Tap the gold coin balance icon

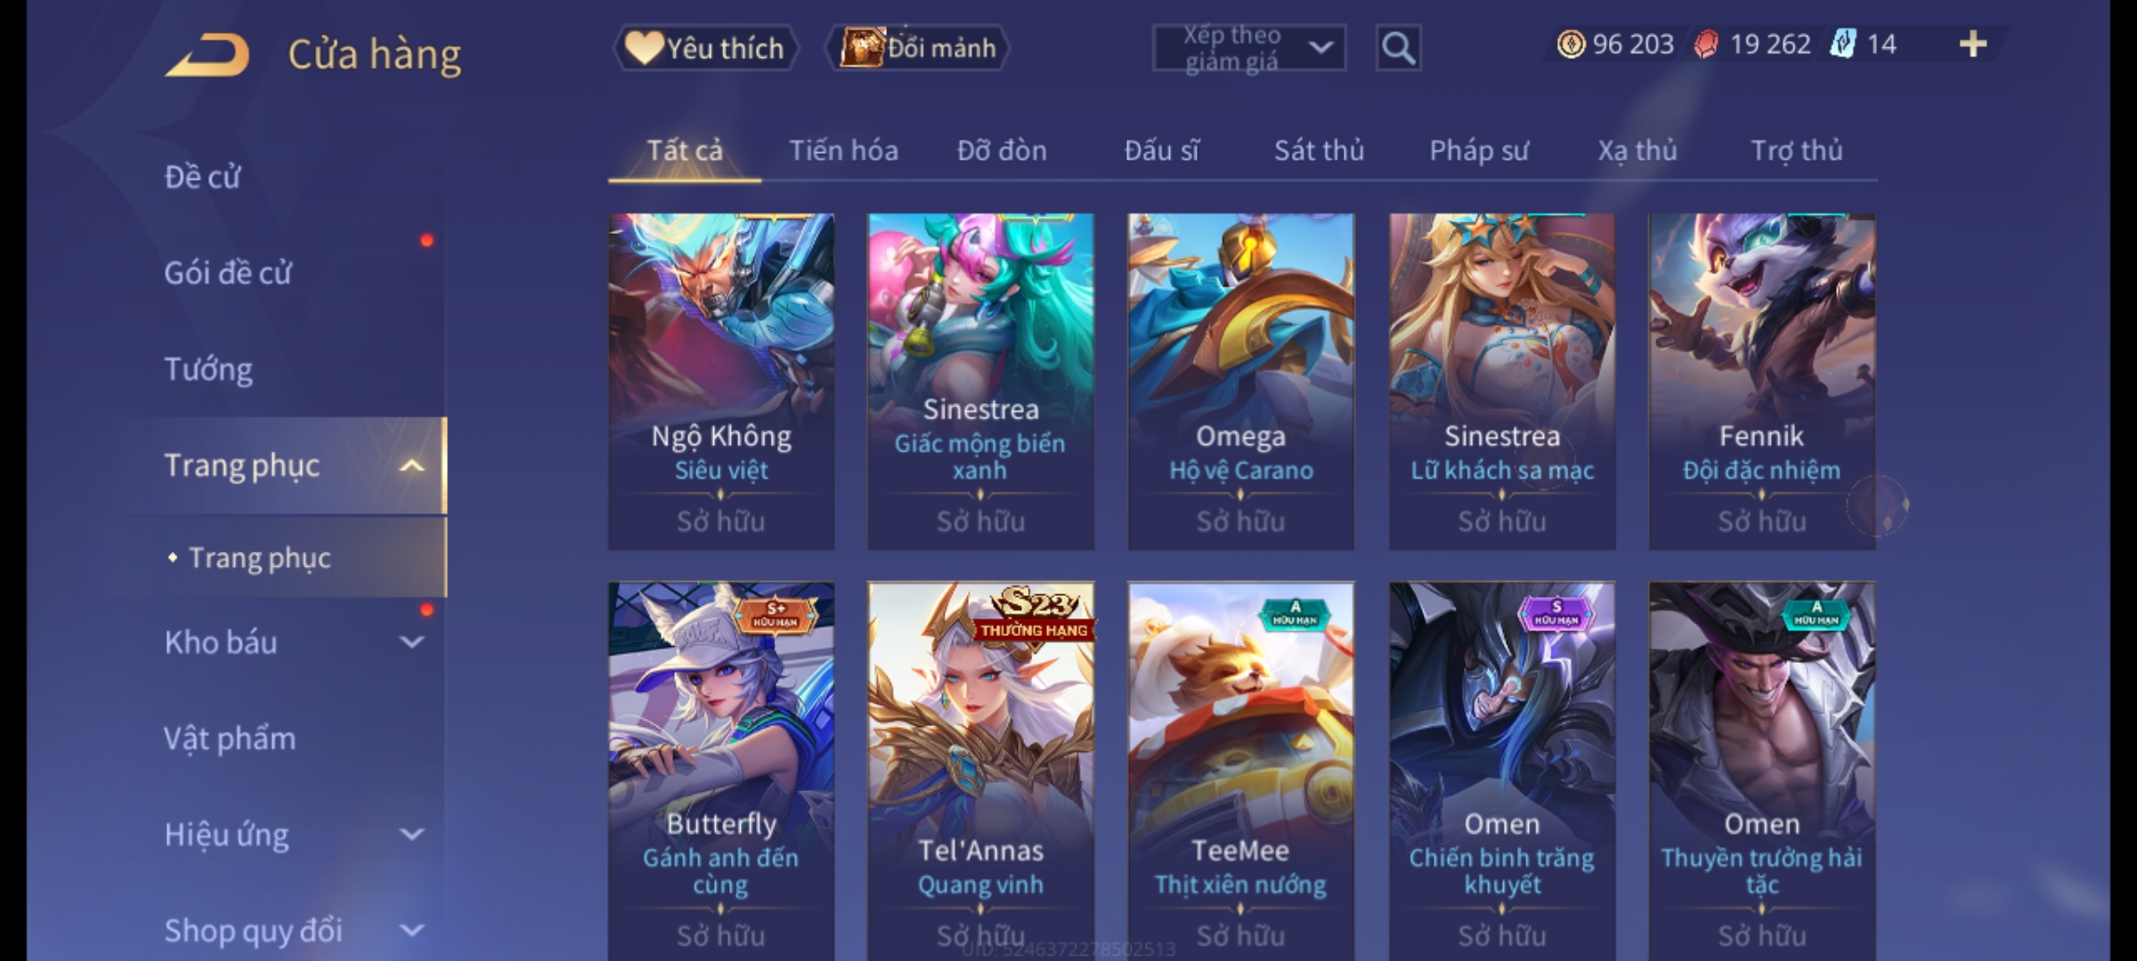[1571, 44]
